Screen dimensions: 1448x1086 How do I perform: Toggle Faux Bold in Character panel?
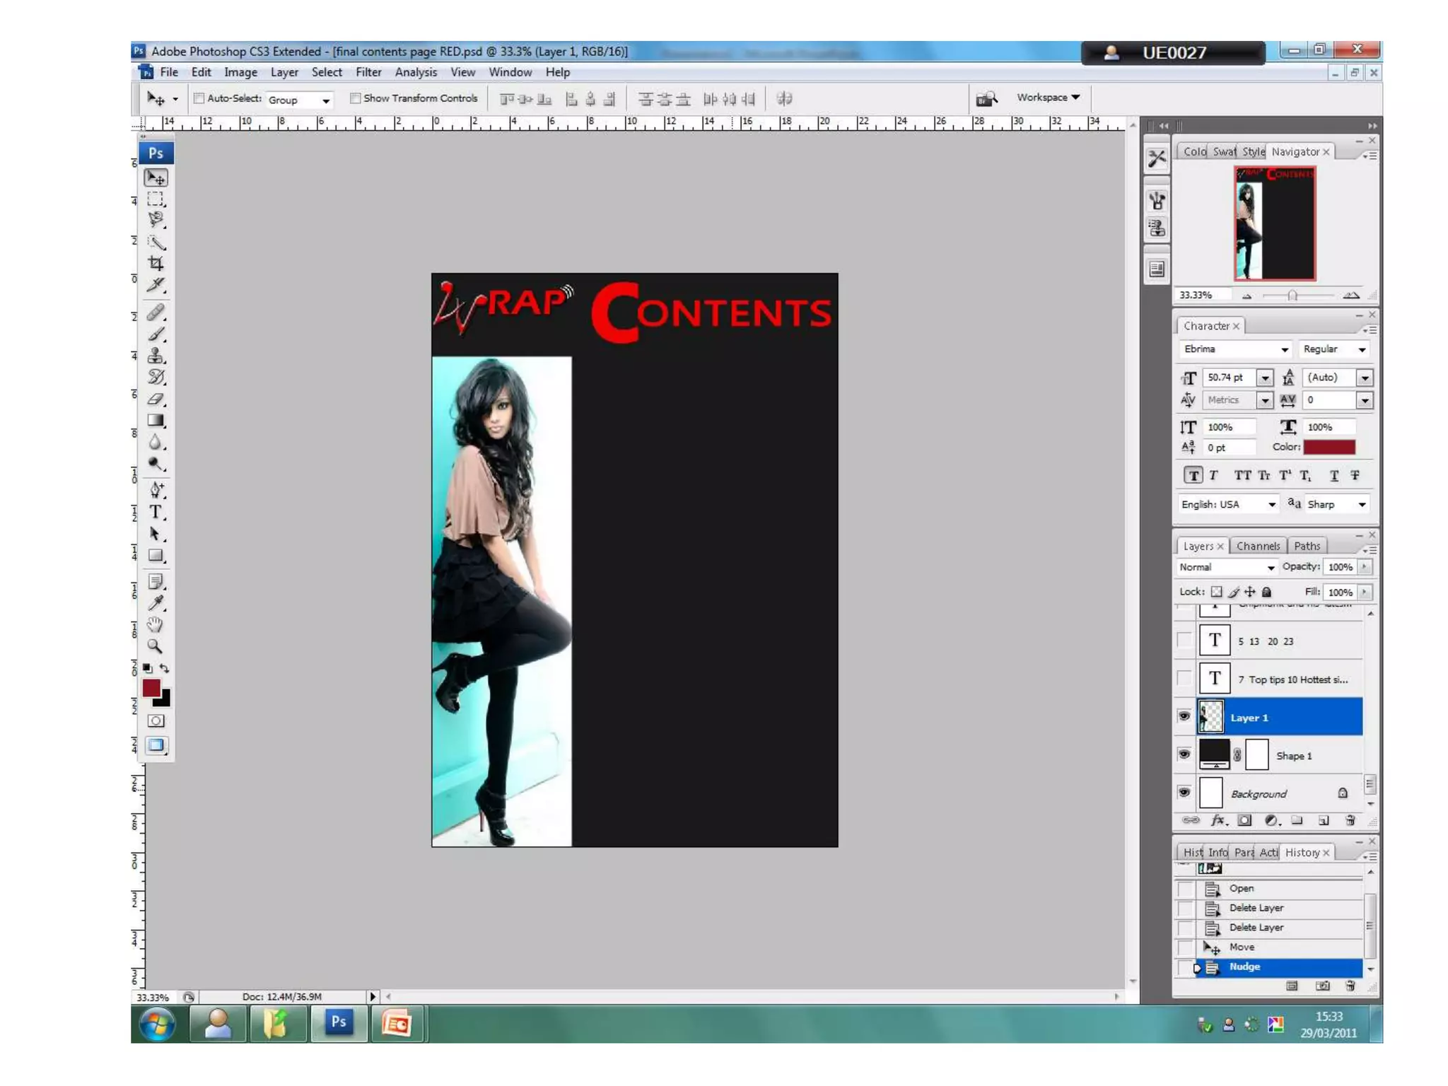[1193, 476]
